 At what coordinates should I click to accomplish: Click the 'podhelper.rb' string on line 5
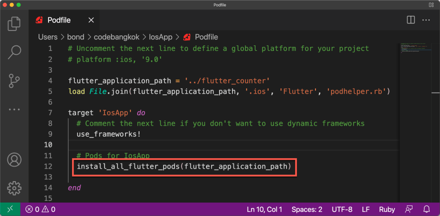point(356,91)
